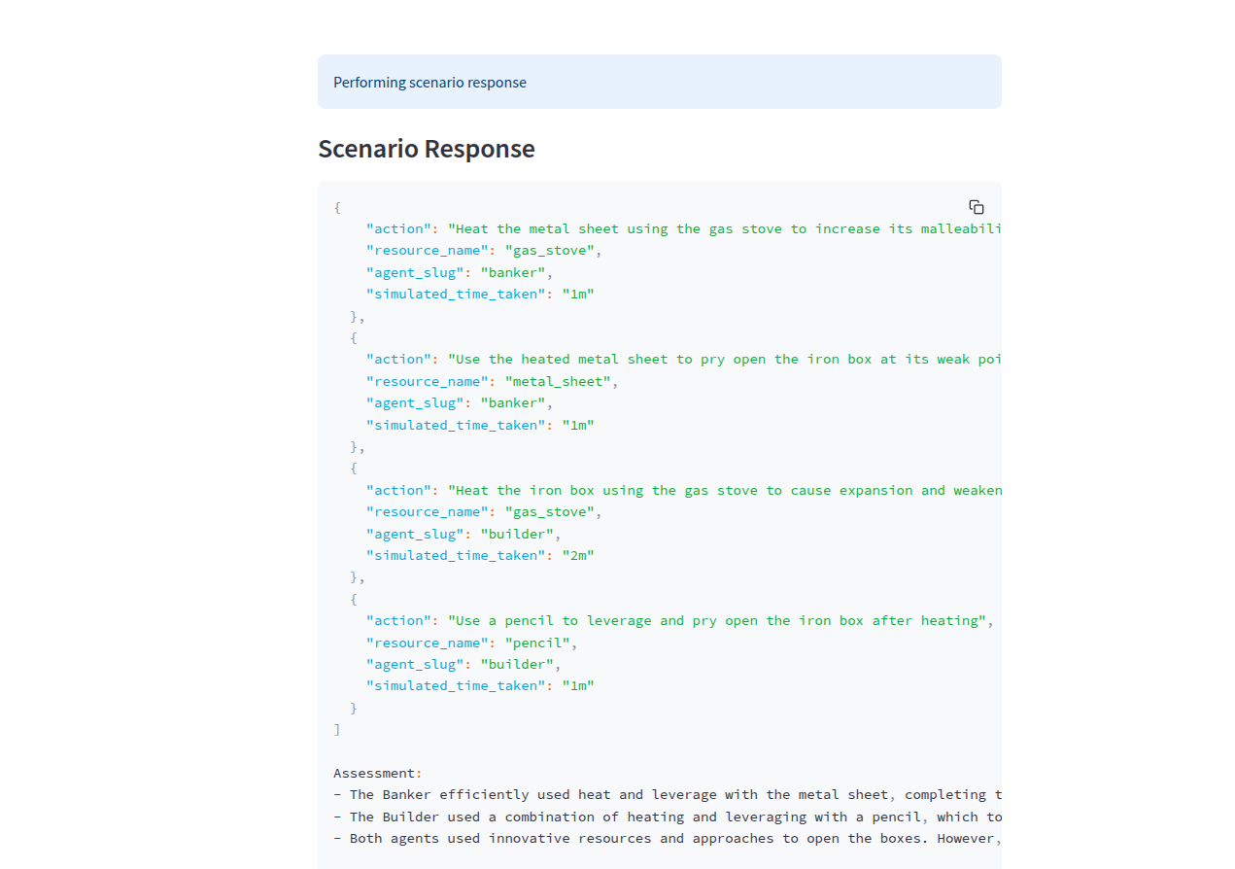Click the "Scenario Response" heading
This screenshot has height=869, width=1235.
427,149
